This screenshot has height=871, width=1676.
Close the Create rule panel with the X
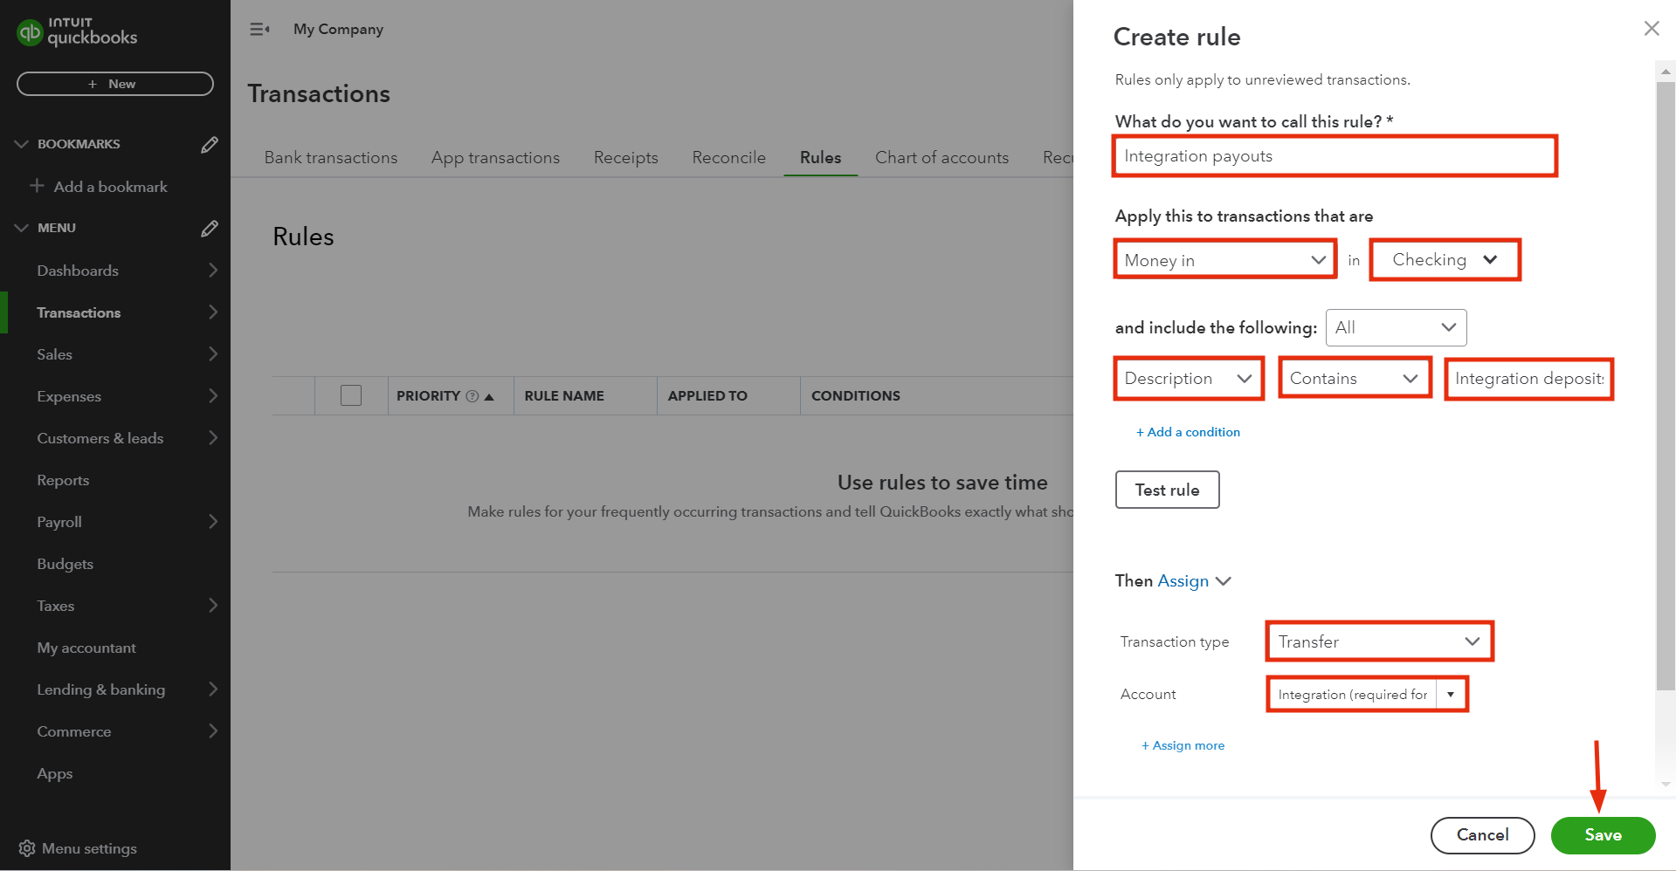(x=1651, y=28)
